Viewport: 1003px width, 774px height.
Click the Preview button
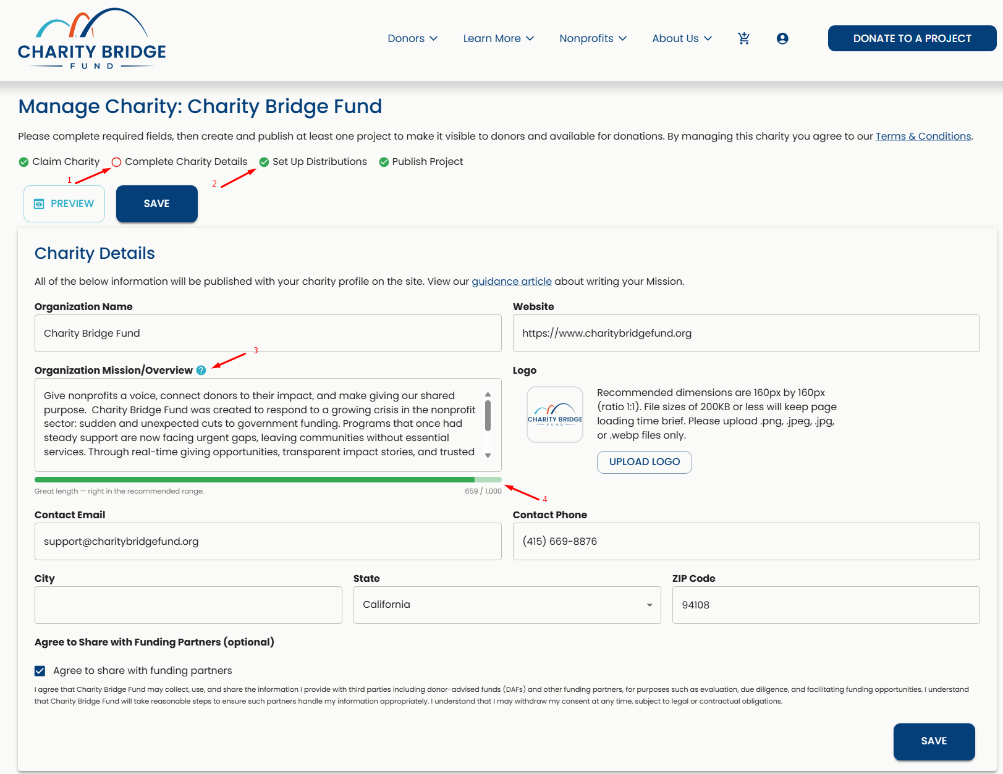click(x=64, y=204)
